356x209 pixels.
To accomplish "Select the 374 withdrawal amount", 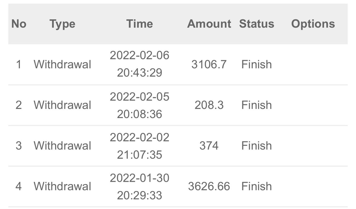I will point(209,146).
